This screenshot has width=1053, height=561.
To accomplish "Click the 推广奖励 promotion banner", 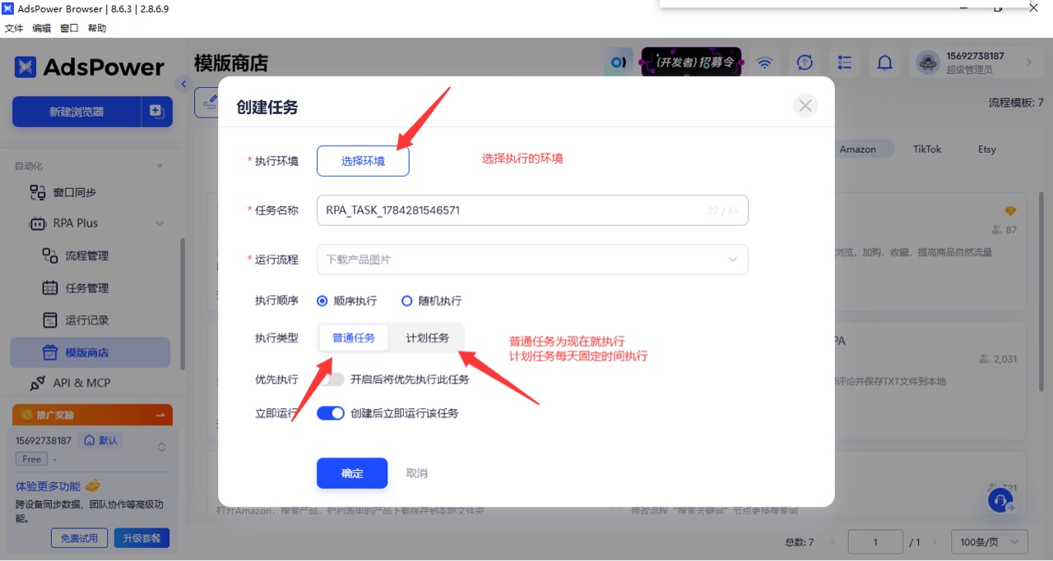I will (92, 415).
